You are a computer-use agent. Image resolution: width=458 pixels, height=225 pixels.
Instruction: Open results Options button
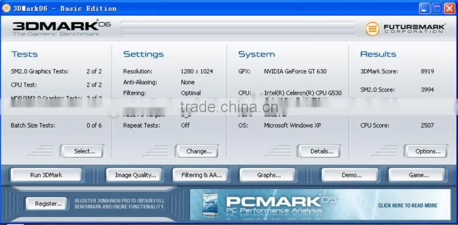tap(426, 151)
